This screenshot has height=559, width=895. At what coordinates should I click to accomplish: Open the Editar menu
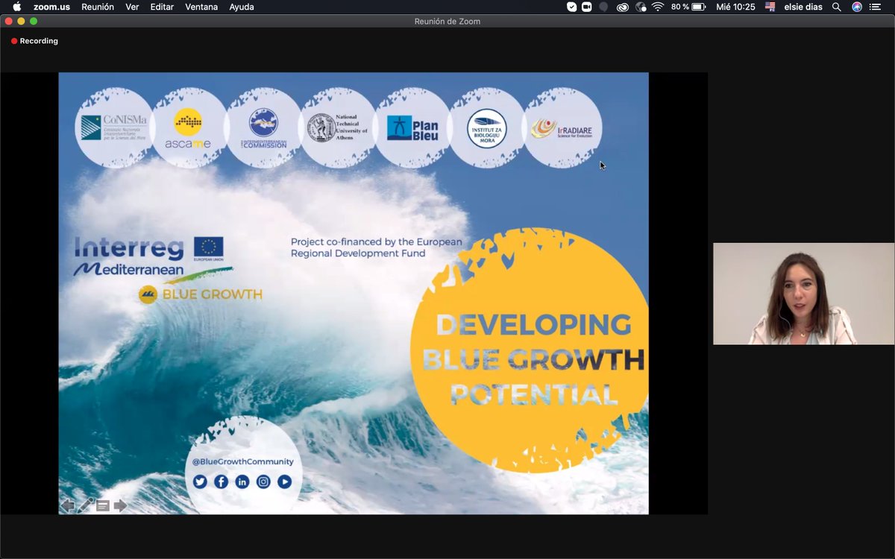click(x=162, y=7)
